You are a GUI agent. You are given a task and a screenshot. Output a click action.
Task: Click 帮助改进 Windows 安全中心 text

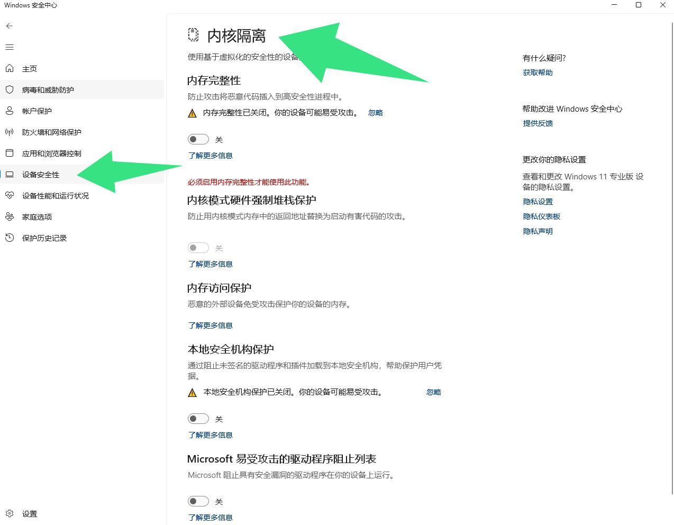[572, 109]
